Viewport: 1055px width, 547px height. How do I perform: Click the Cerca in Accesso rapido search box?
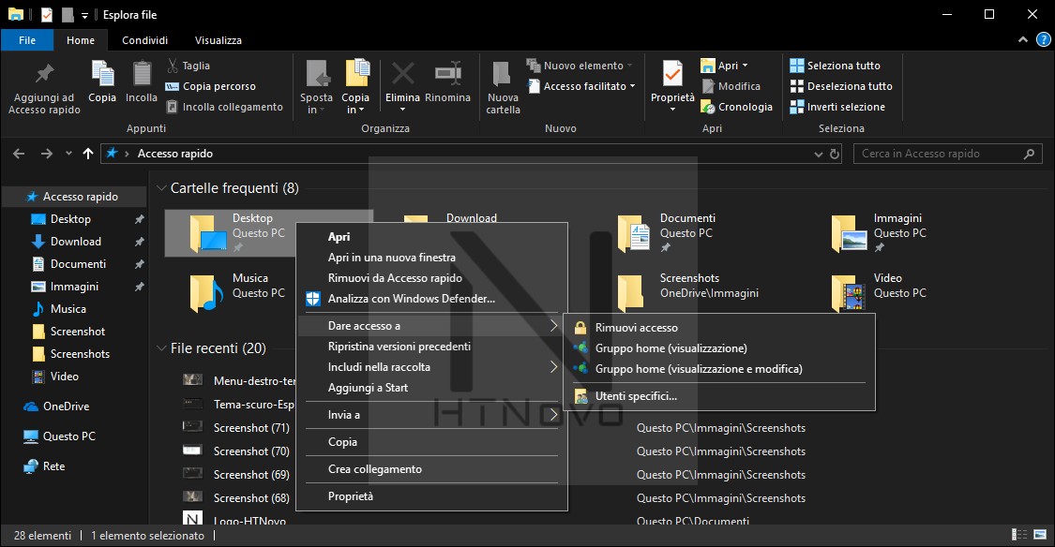[947, 153]
